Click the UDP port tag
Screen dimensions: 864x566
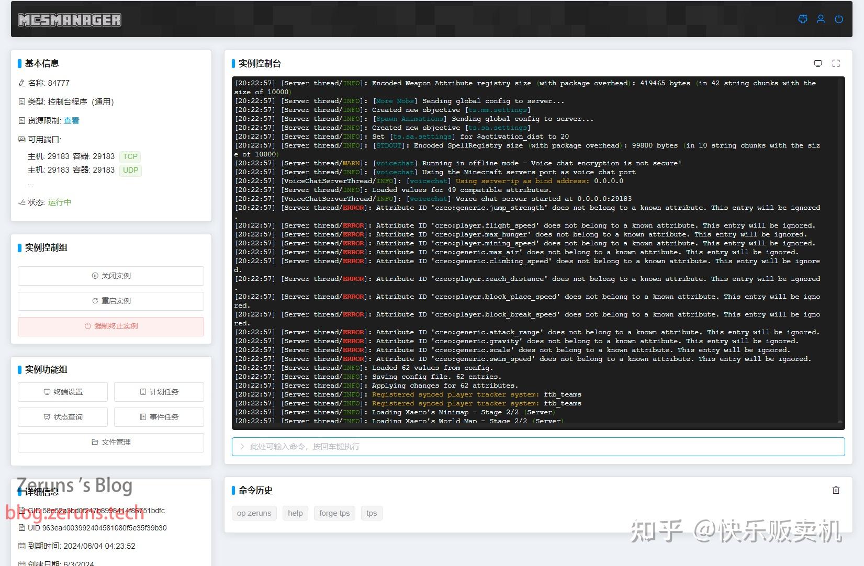click(x=130, y=170)
